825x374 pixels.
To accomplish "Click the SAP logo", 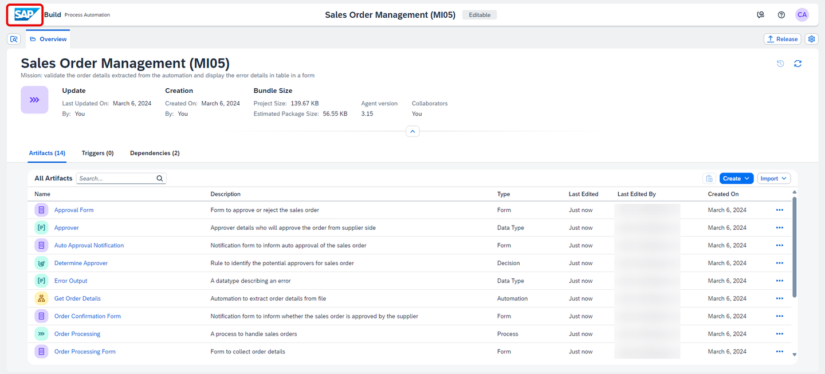I will point(27,15).
